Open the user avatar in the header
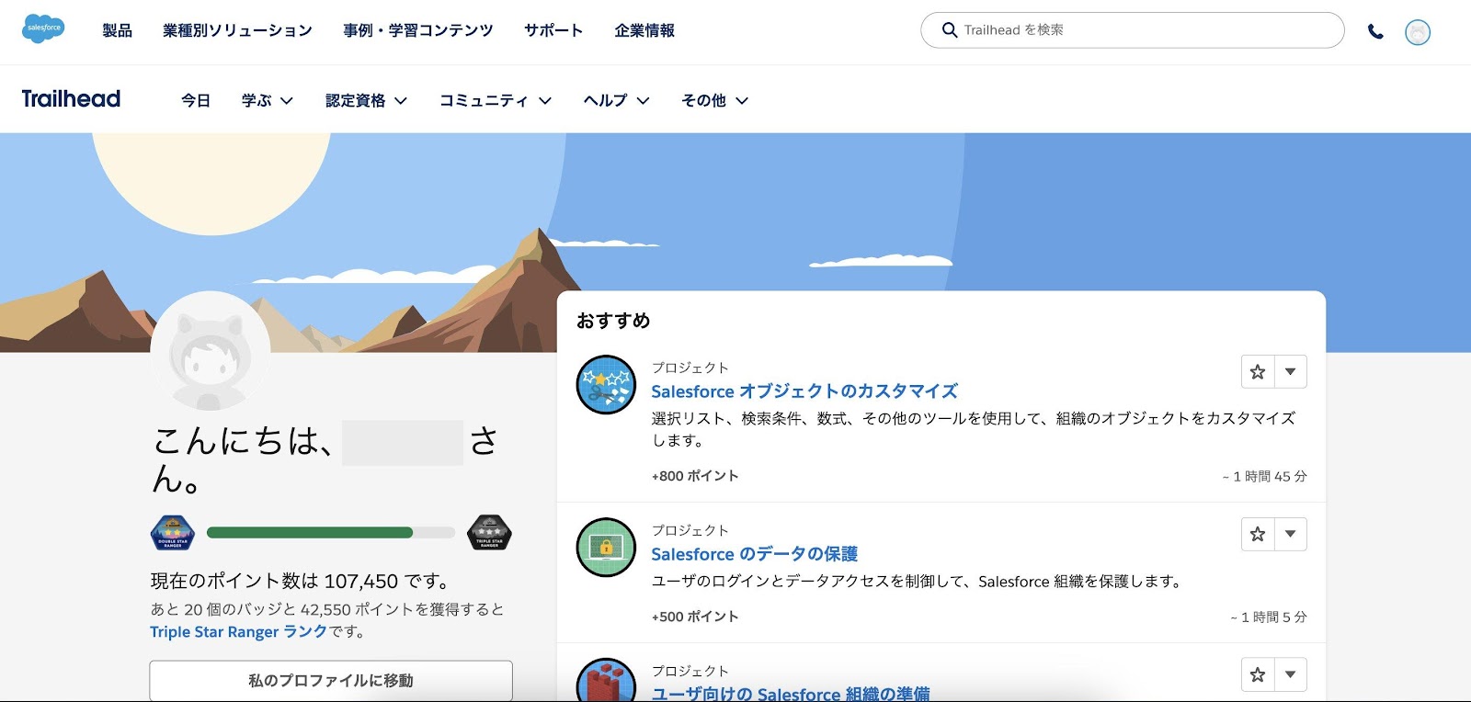Image resolution: width=1471 pixels, height=702 pixels. pyautogui.click(x=1418, y=32)
